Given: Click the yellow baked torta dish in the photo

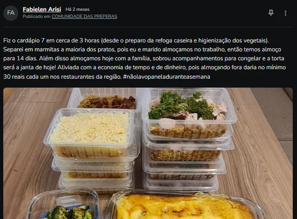Looking at the screenshot, I should 185,207.
